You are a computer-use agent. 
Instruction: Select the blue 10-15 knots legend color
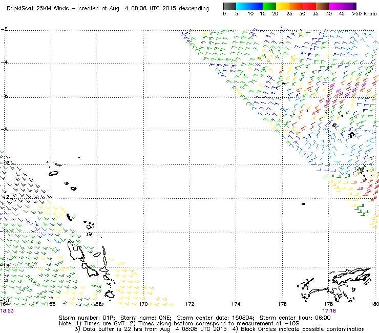point(256,6)
